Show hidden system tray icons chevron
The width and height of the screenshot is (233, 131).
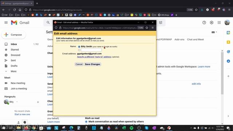point(191,128)
